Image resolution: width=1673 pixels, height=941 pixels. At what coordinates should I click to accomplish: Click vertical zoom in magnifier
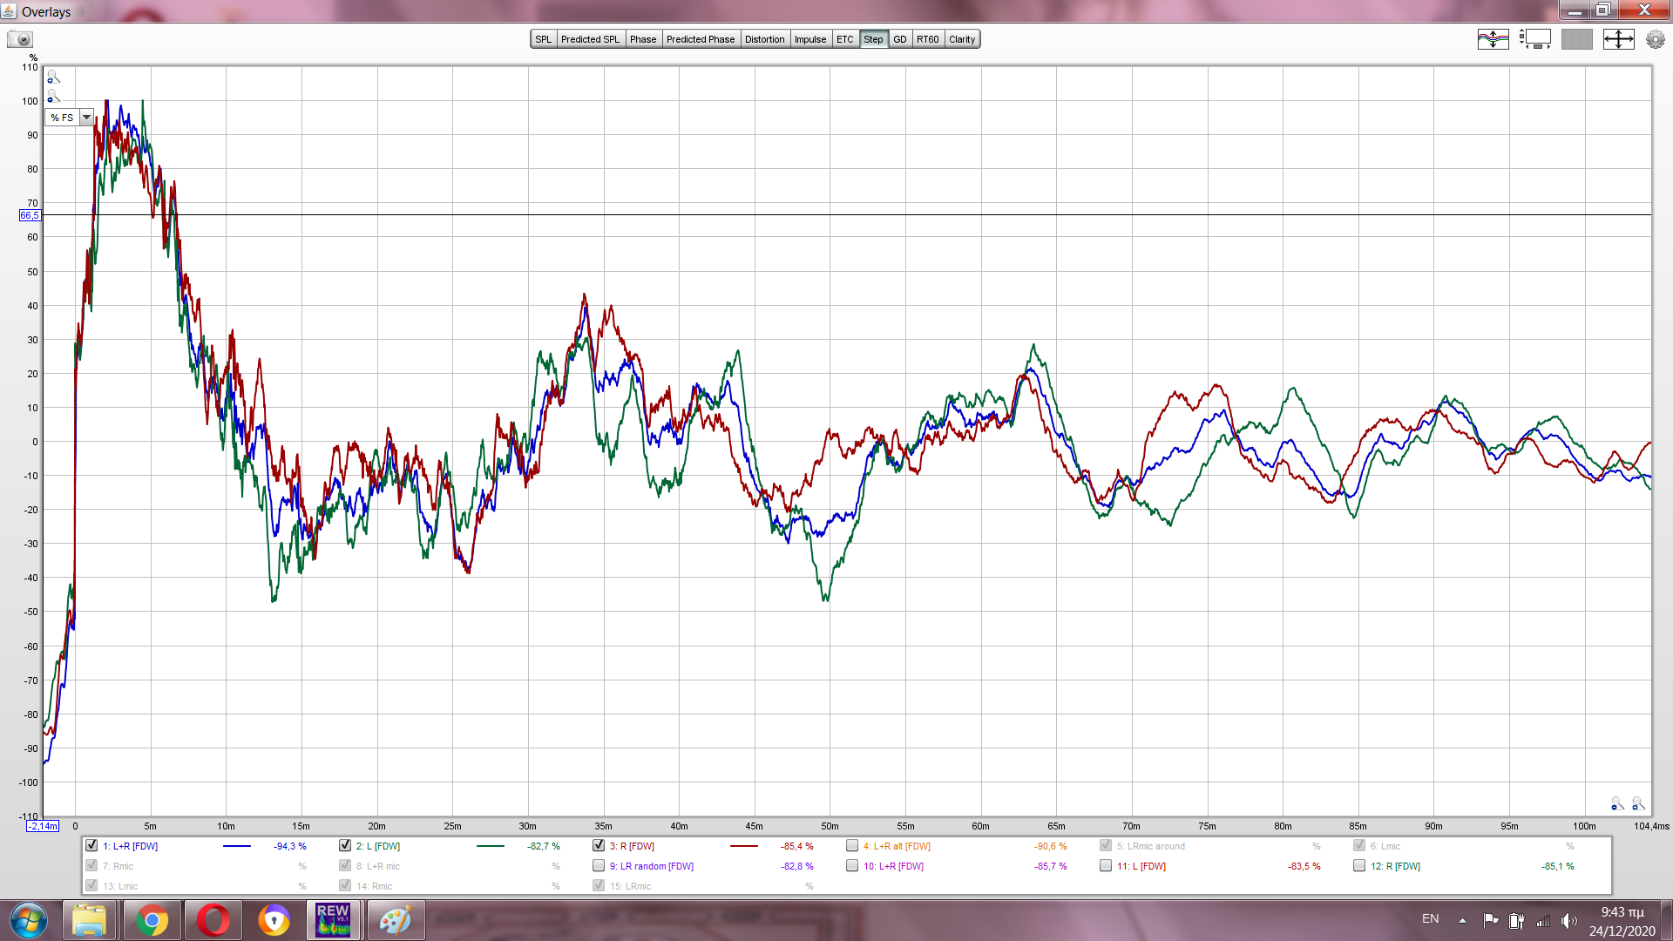[x=53, y=78]
